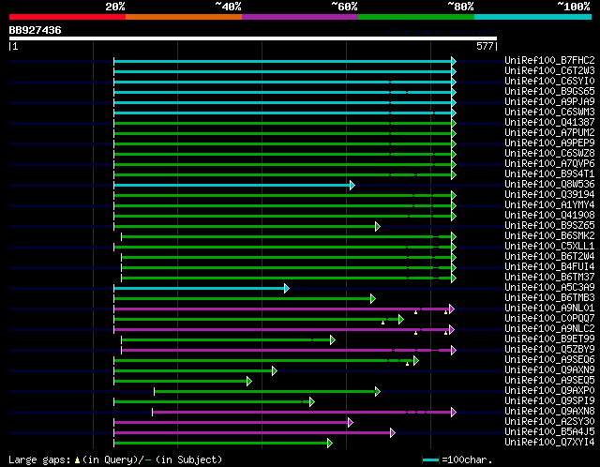
Task: Click the UniRef100_A9NL01 label
Action: [549, 309]
